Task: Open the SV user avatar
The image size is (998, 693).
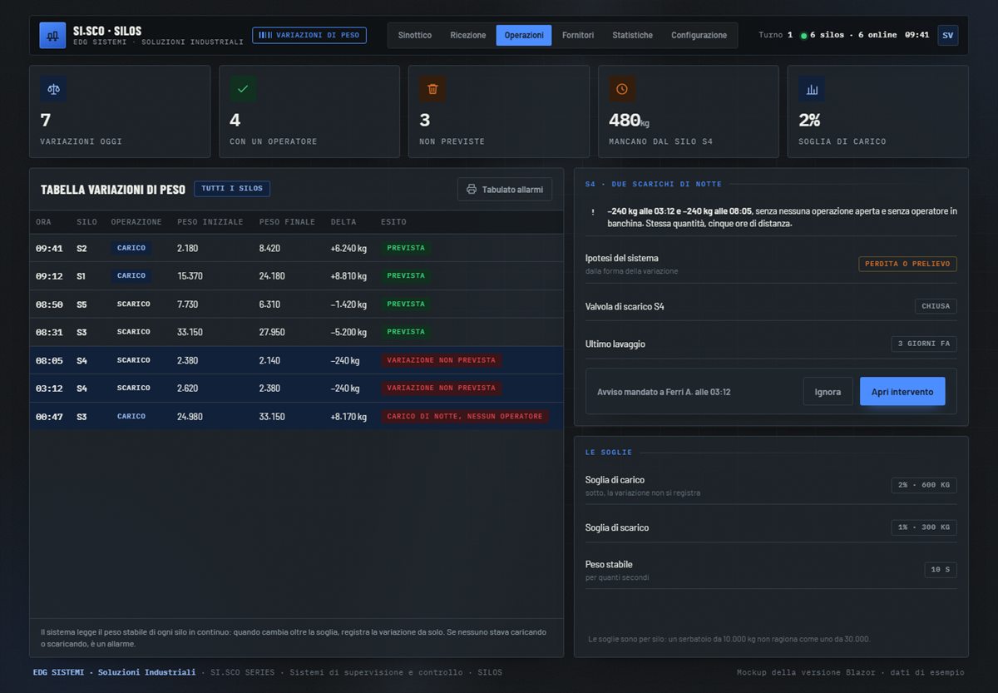Action: (947, 35)
